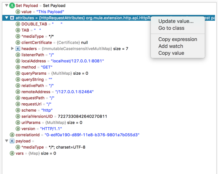Click the 'a' icon beside localAddress

click(x=18, y=61)
